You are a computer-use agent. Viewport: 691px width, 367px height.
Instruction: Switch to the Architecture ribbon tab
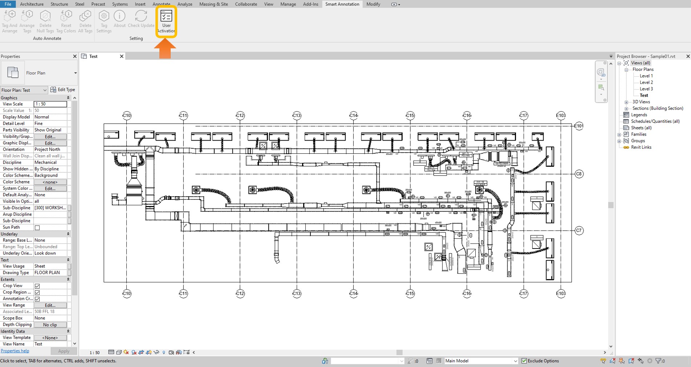pos(32,4)
